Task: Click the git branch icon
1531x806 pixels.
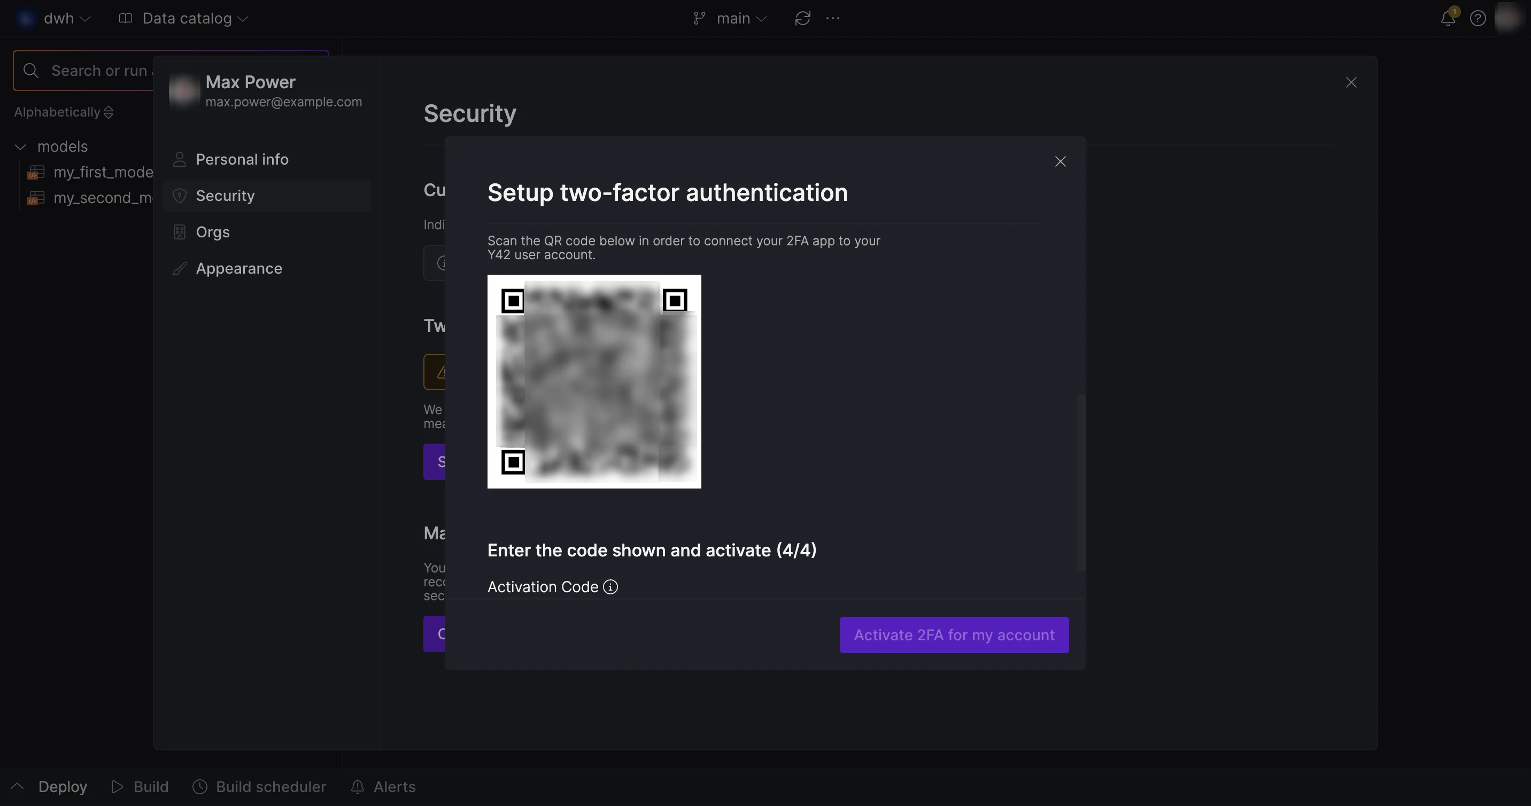Action: coord(699,18)
